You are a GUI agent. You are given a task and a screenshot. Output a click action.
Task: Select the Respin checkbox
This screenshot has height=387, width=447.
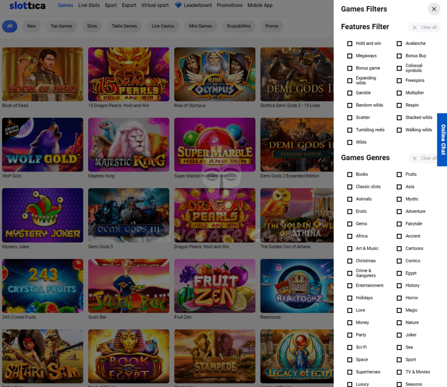(x=399, y=106)
